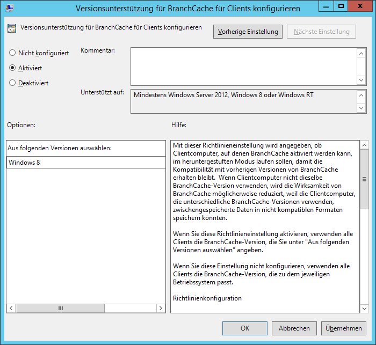
Task: Click the Richtlinienkonfiguration heading in the help text
Action: tap(207, 298)
